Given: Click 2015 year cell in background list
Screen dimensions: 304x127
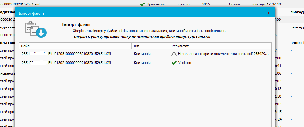Looking at the screenshot, I should (206, 4).
